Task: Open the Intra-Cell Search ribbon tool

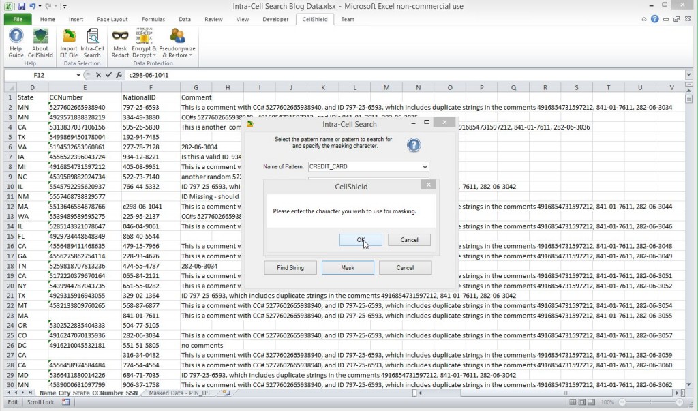Action: pos(92,43)
